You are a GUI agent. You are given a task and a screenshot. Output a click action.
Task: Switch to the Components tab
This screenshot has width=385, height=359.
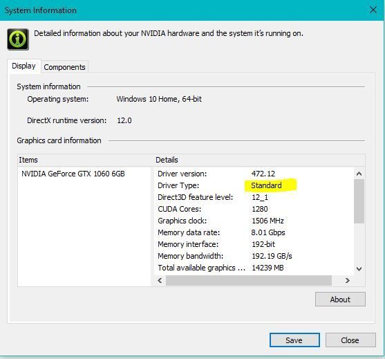click(64, 67)
